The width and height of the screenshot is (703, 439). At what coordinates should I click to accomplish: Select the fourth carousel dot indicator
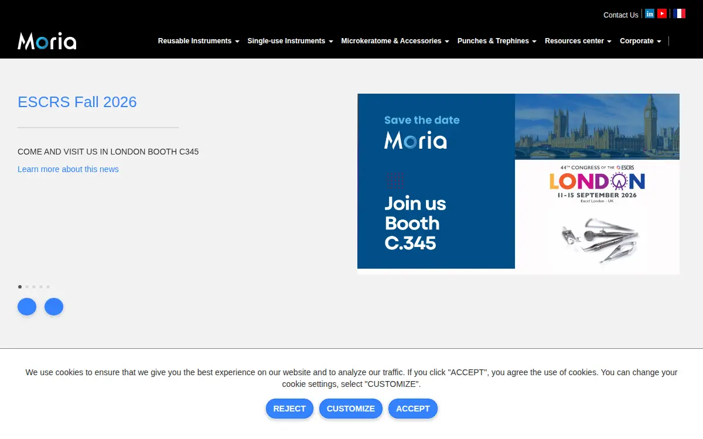click(41, 287)
